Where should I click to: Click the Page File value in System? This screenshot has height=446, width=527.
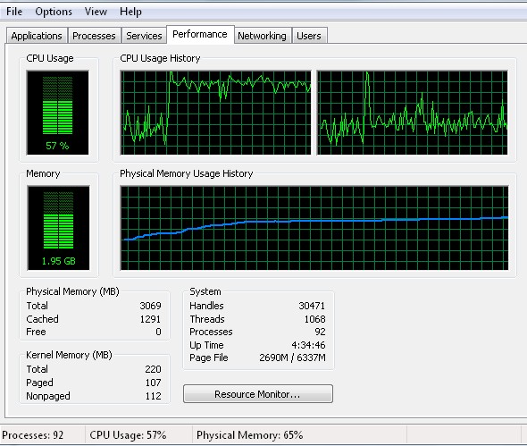coord(292,358)
